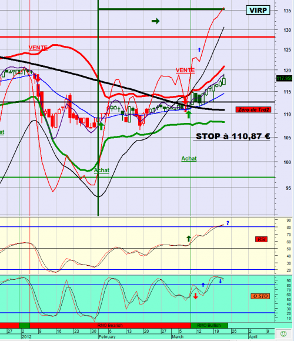Click the red VENTE label near March
Screen dimensions: 294x341
tap(185, 70)
